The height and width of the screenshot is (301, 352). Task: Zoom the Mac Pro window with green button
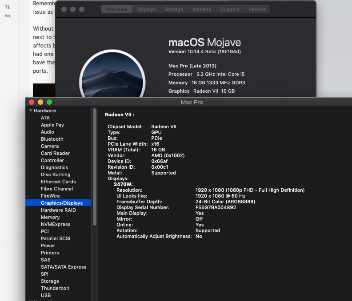click(x=49, y=102)
